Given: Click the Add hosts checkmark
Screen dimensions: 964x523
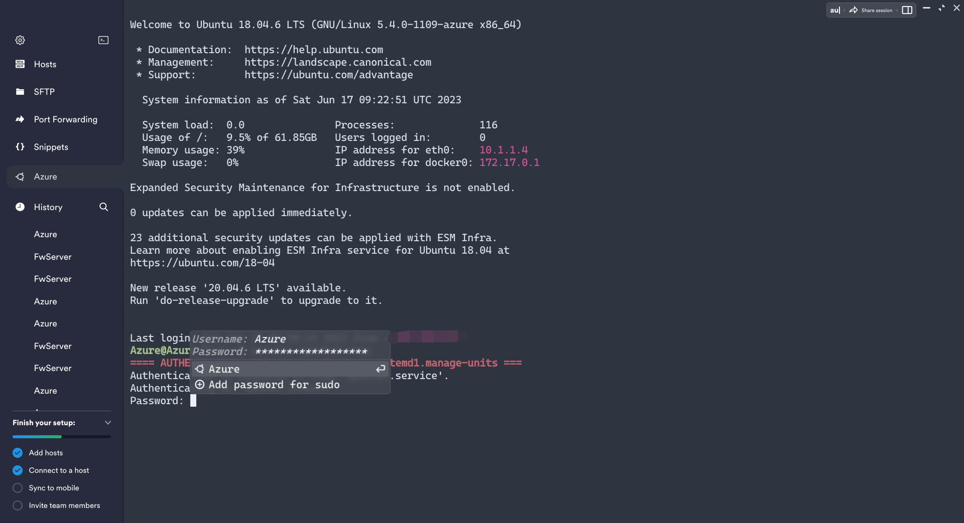Looking at the screenshot, I should pos(18,453).
